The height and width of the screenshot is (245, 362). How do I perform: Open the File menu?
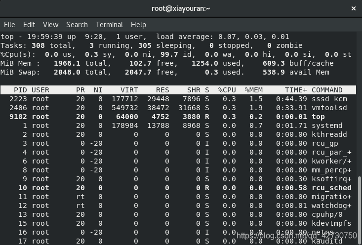tap(9, 25)
